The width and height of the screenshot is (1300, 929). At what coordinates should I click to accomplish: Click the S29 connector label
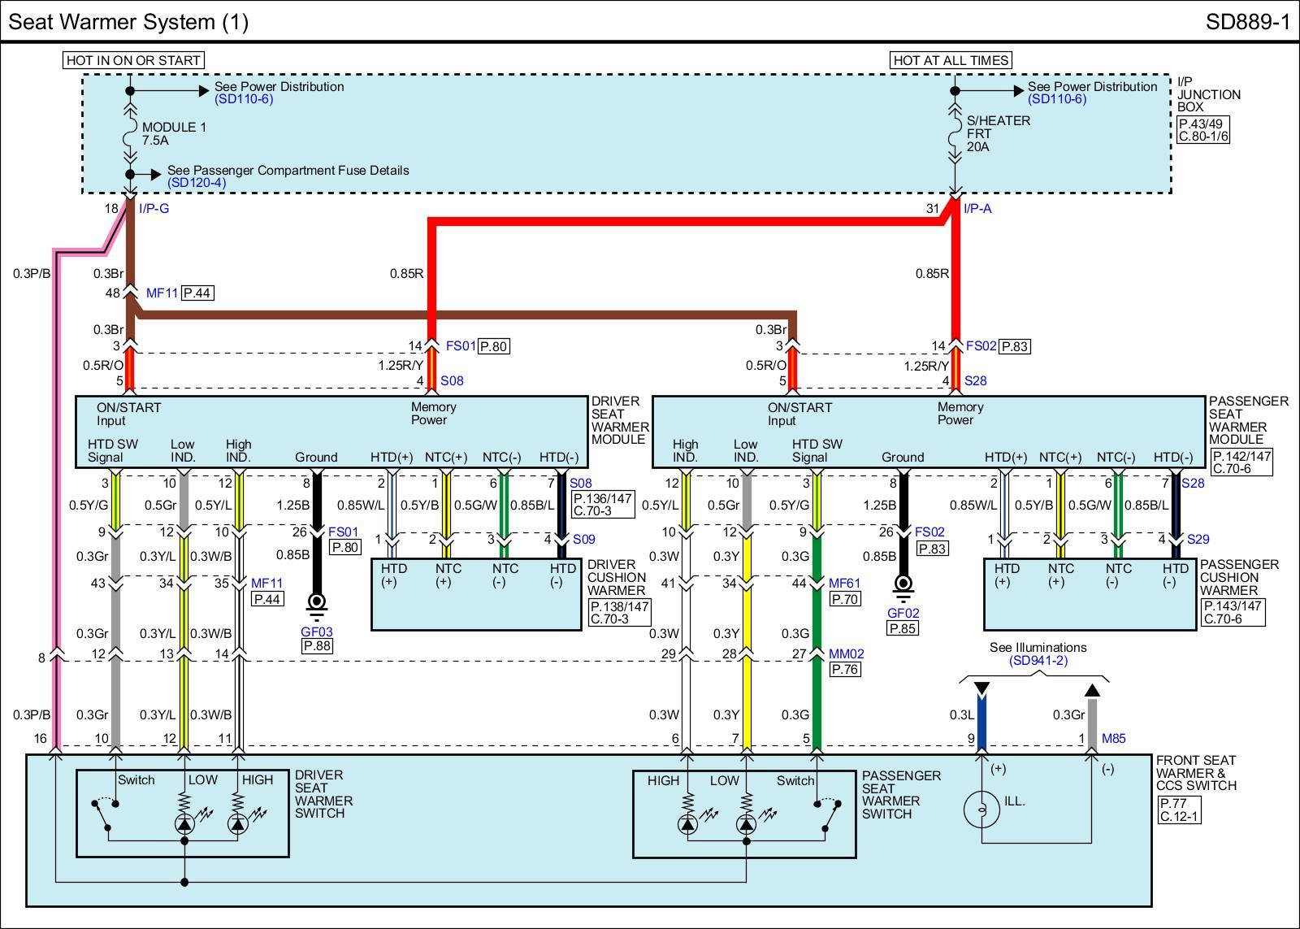(1198, 539)
